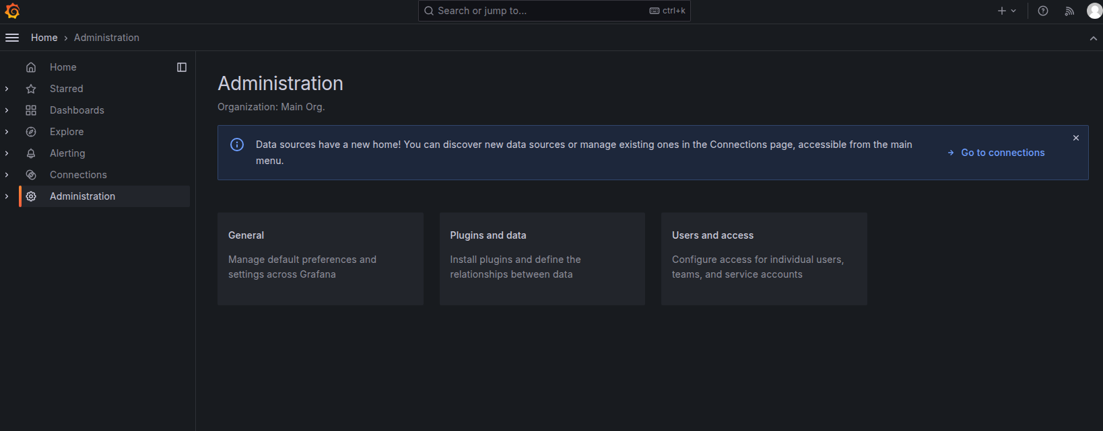Viewport: 1103px width, 431px height.
Task: Open the plus New dropdown
Action: [1007, 11]
